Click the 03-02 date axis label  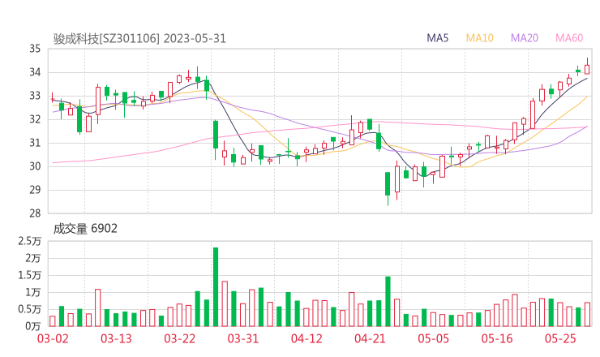coord(53,338)
